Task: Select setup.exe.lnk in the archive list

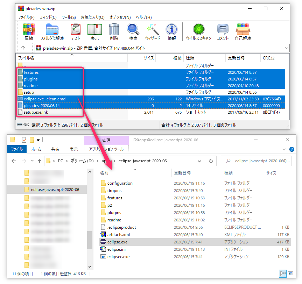Action: (x=36, y=112)
